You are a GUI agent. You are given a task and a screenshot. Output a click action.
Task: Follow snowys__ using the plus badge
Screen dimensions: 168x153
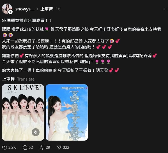pos(10,12)
